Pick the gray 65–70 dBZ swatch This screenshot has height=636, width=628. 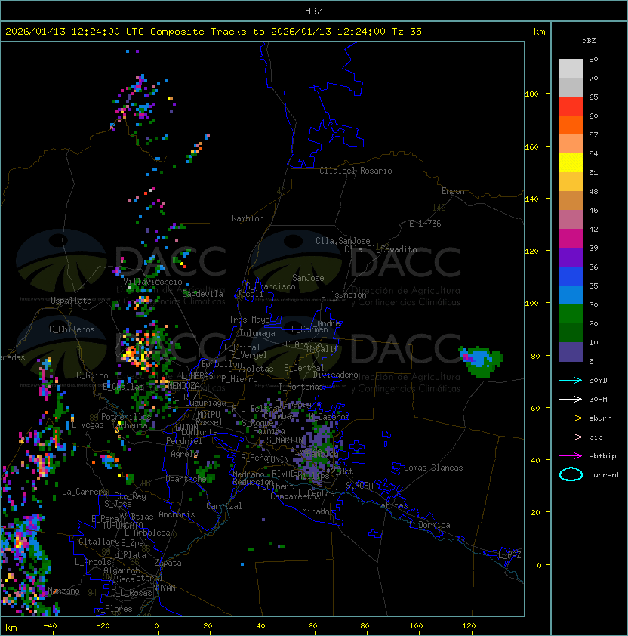tap(571, 87)
